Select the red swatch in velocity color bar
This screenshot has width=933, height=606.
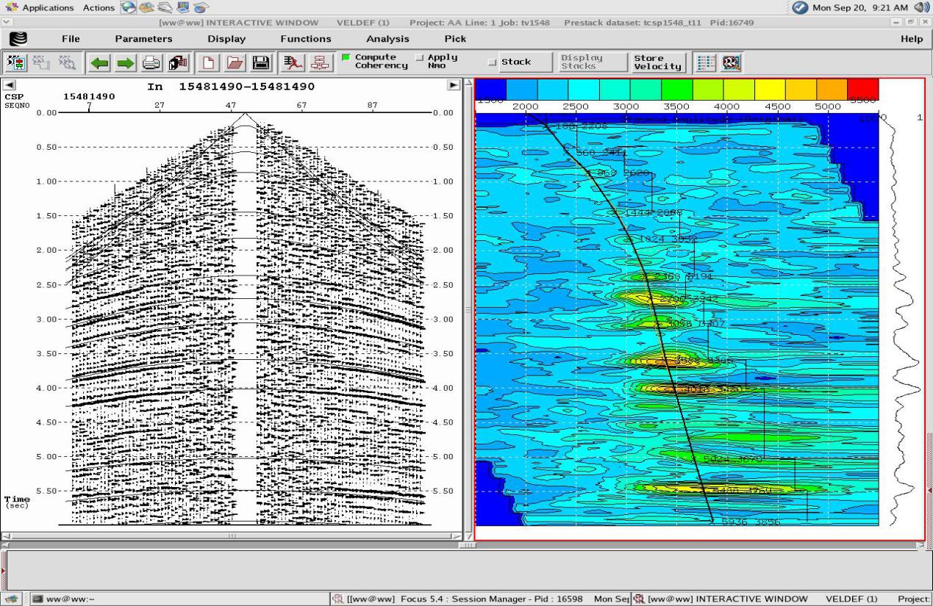[x=862, y=90]
